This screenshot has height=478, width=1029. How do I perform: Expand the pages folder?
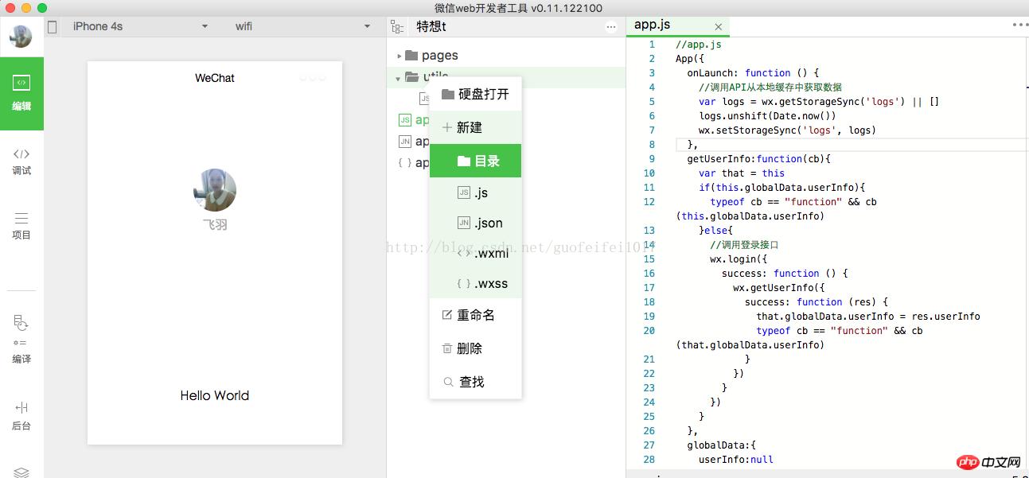click(x=400, y=55)
